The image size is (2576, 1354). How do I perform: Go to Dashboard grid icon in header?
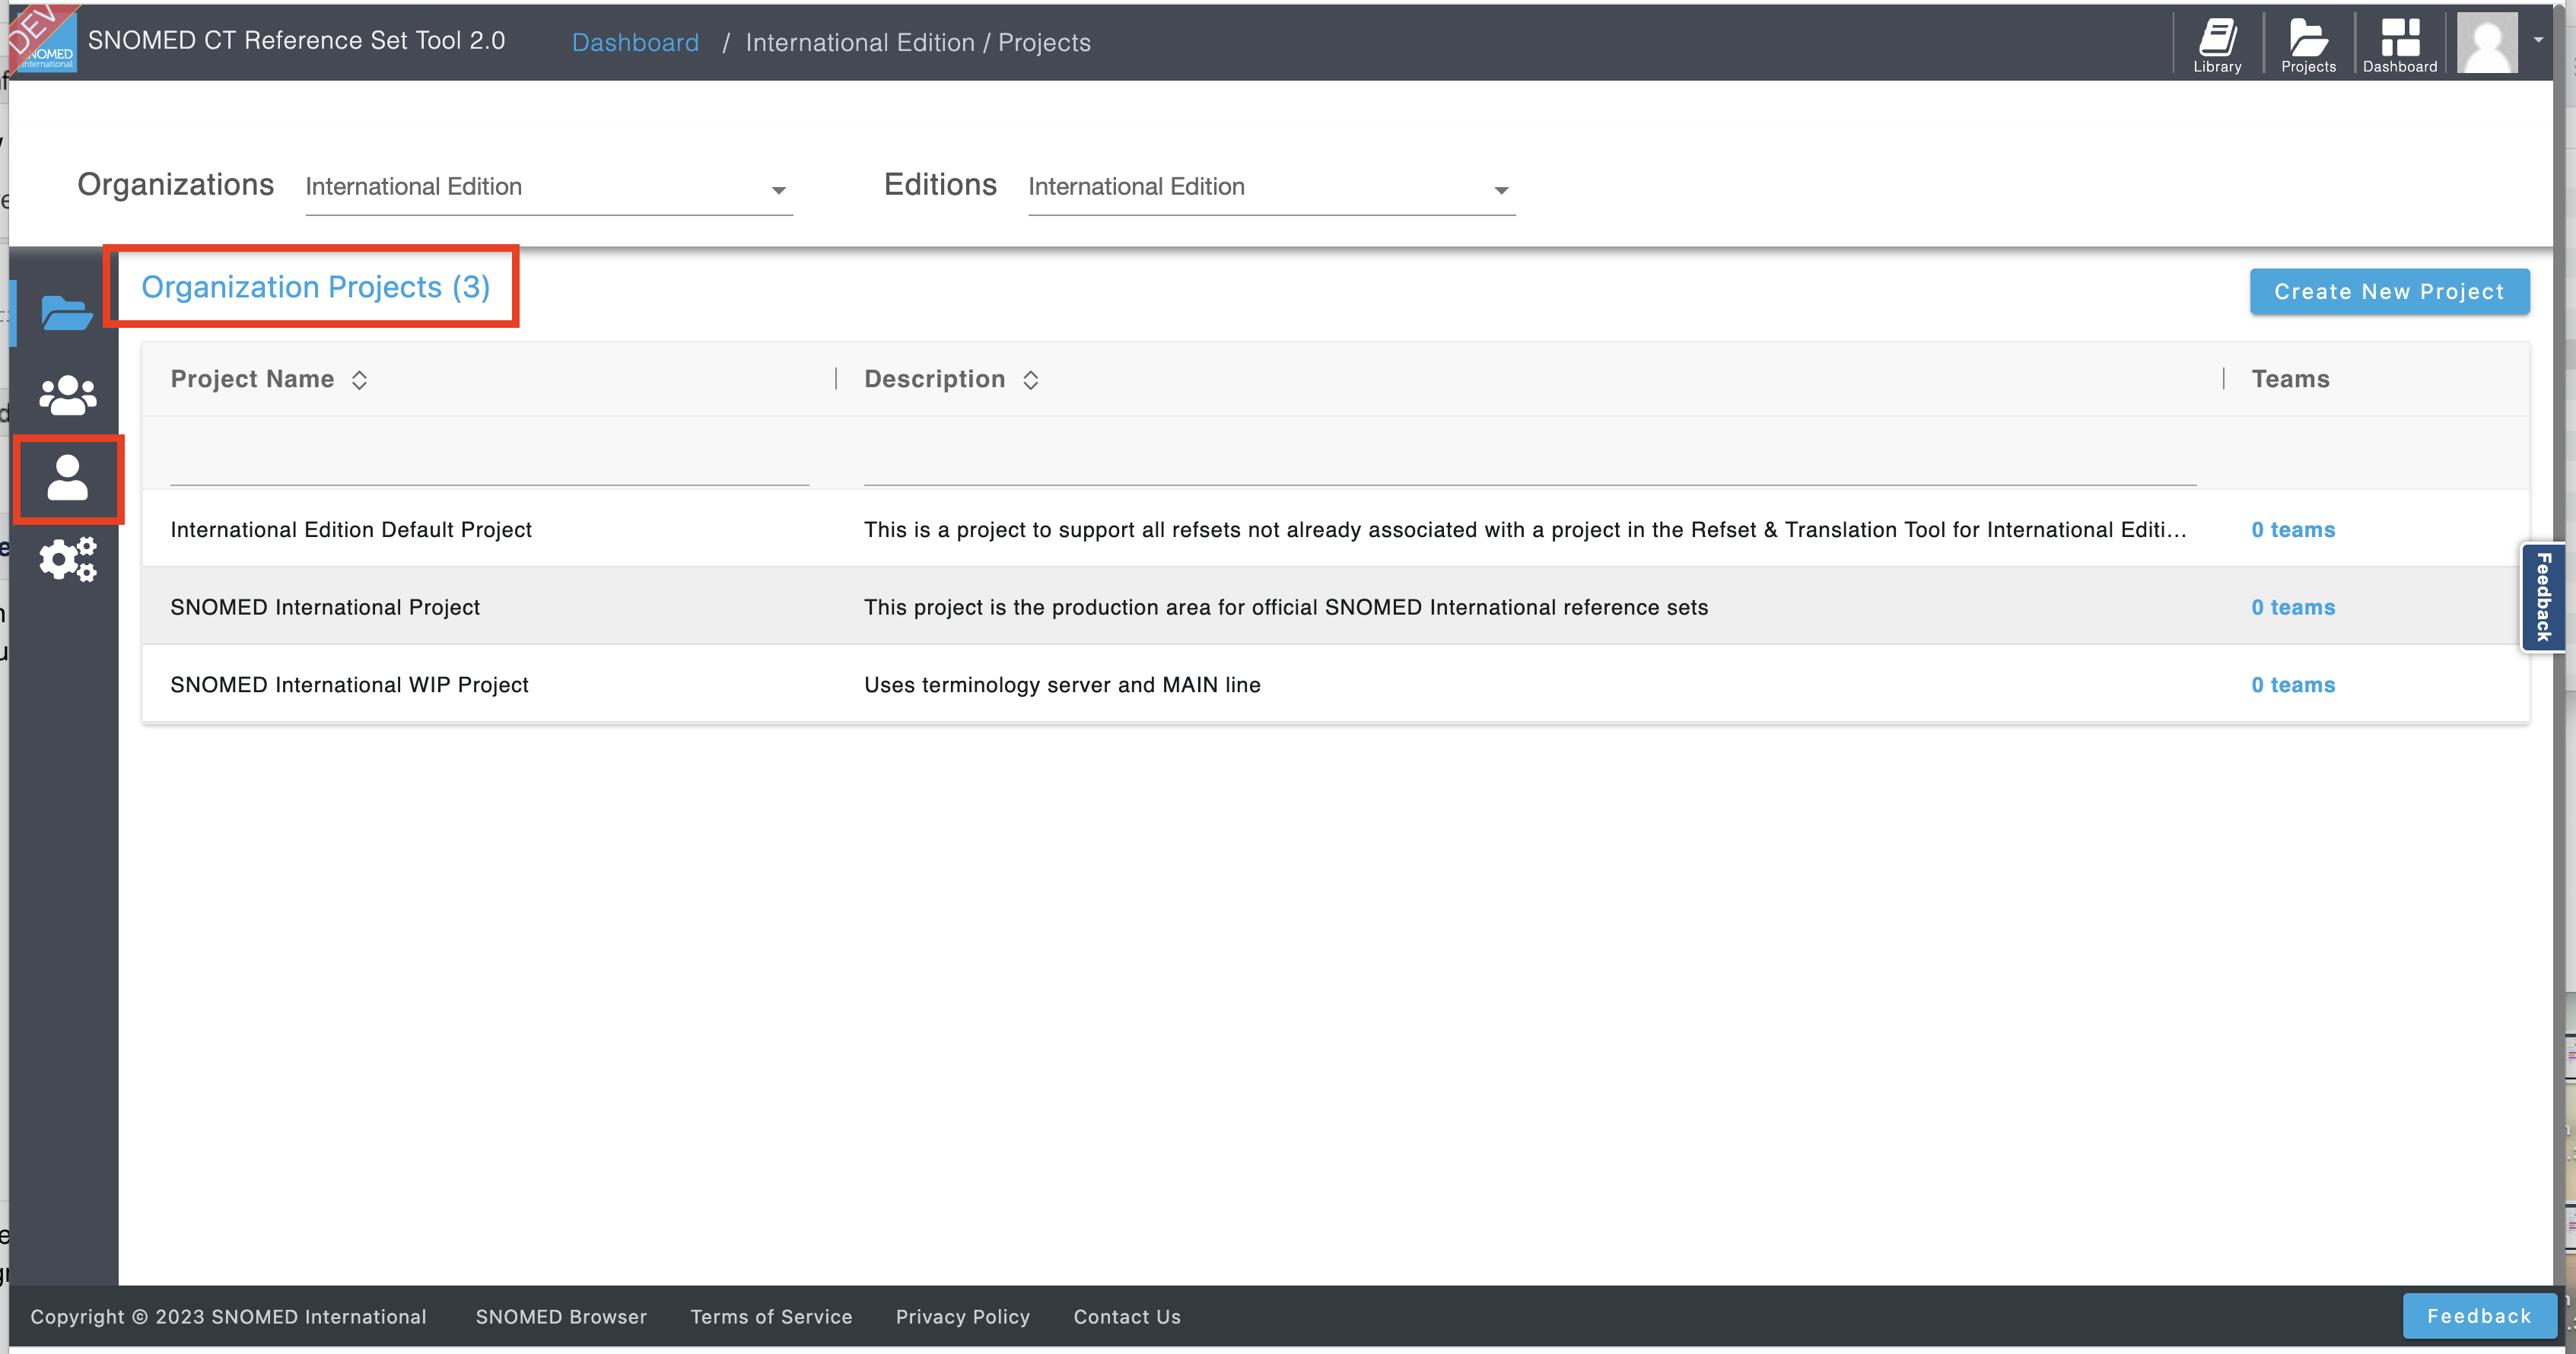click(x=2400, y=44)
